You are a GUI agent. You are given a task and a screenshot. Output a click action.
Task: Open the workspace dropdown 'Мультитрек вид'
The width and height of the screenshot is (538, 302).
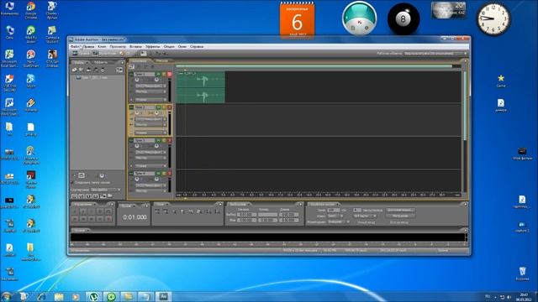(x=435, y=54)
